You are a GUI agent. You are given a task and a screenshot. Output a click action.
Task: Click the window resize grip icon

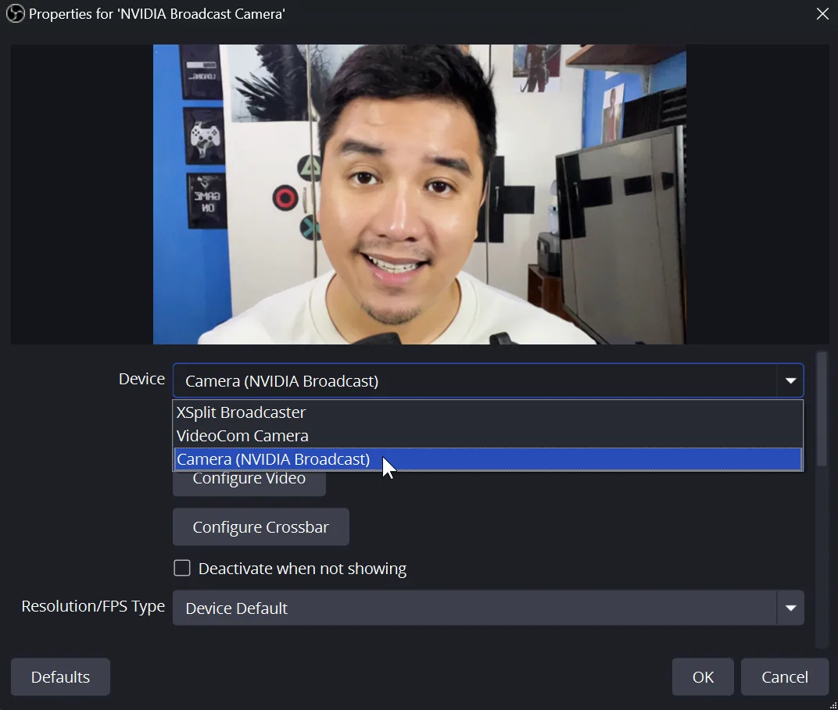[x=832, y=704]
